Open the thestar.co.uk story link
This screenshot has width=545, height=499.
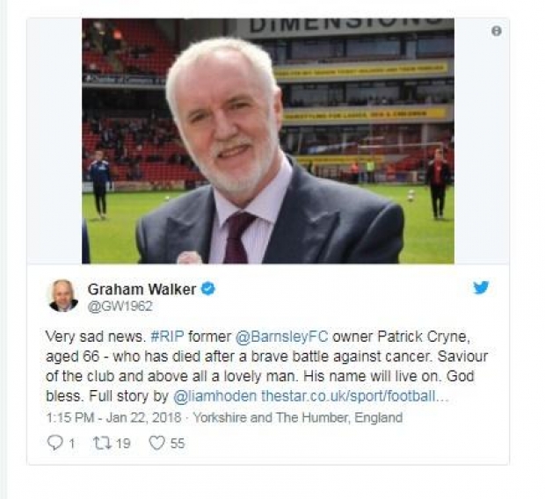(x=355, y=396)
